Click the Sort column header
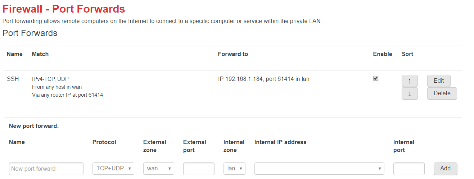The width and height of the screenshot is (474, 179). click(407, 54)
